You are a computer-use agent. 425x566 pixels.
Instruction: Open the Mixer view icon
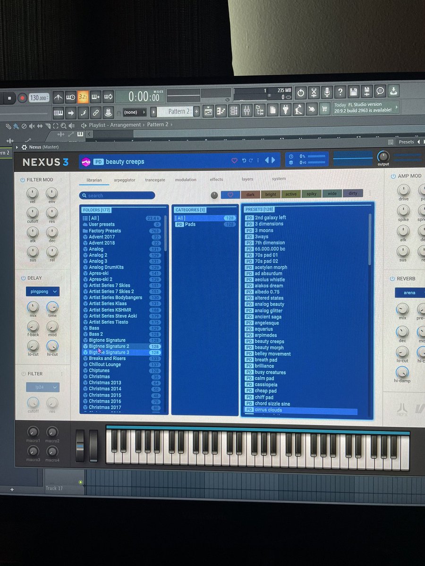tap(246, 111)
